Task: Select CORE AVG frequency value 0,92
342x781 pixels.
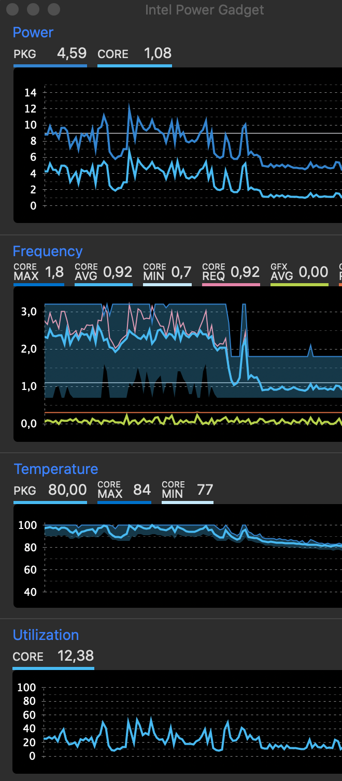Action: point(118,272)
